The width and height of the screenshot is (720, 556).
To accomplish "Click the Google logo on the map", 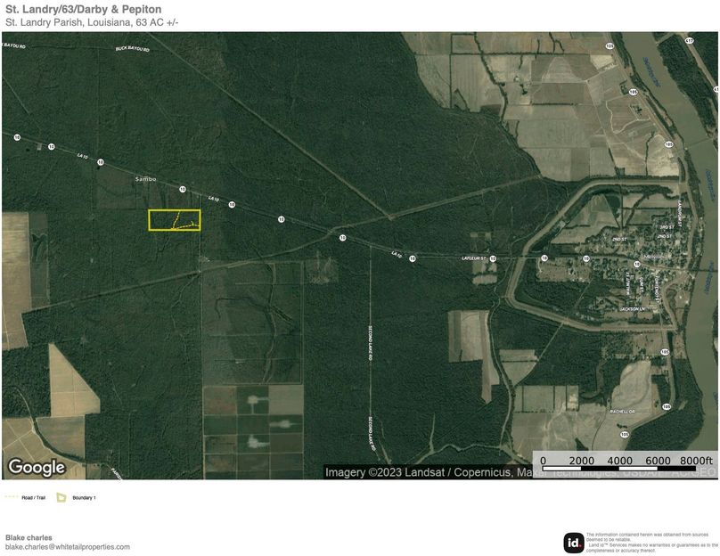I will pyautogui.click(x=37, y=467).
